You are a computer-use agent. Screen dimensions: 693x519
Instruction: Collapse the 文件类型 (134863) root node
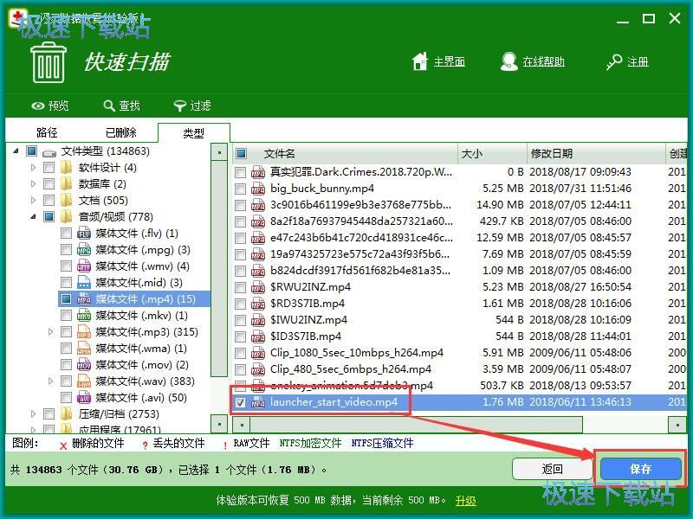click(x=16, y=151)
